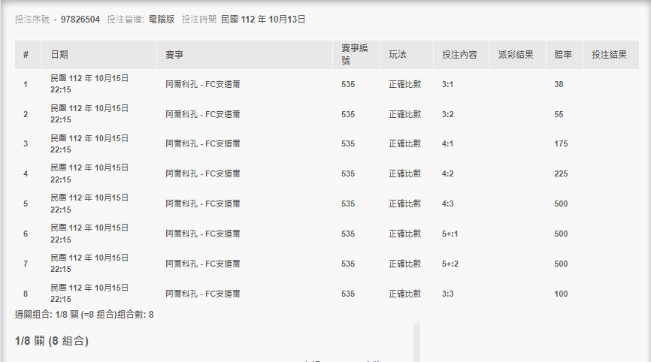Click row number 2

click(x=26, y=114)
